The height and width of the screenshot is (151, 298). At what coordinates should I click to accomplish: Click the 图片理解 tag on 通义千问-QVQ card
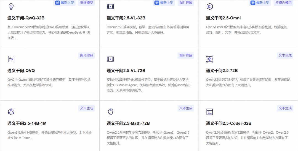[87, 55]
